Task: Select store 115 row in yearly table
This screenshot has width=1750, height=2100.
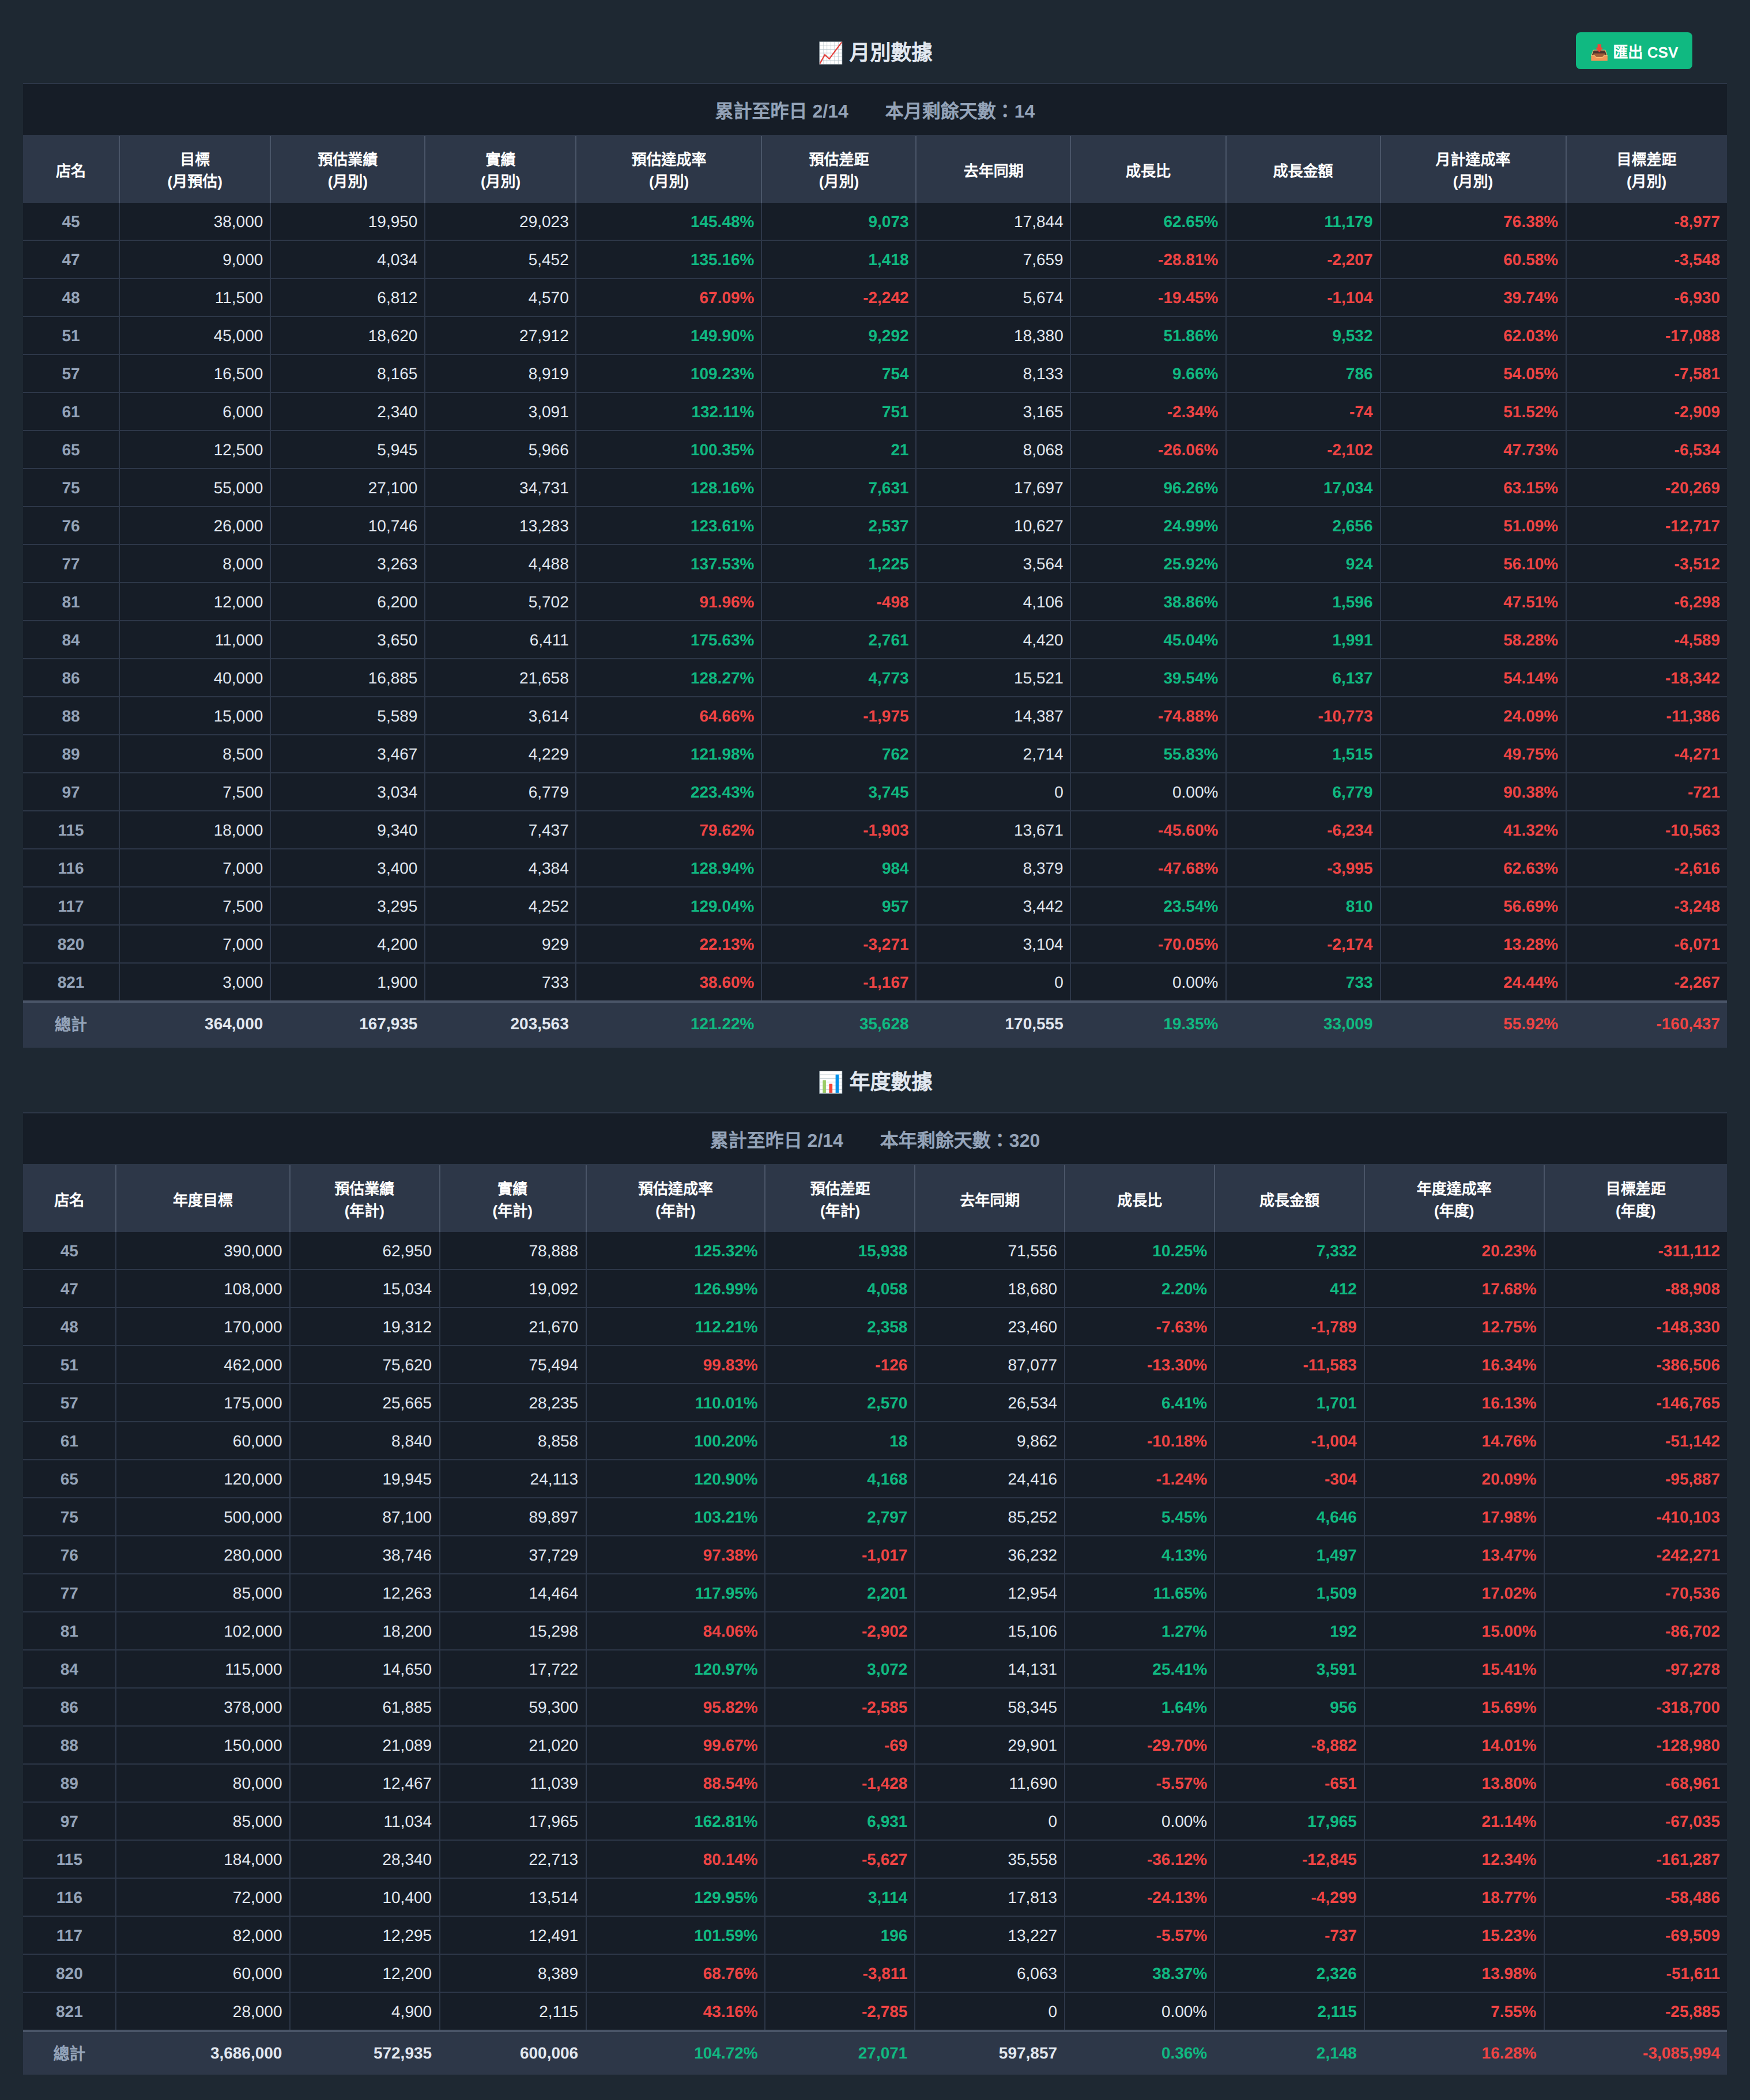Action: [x=69, y=1860]
